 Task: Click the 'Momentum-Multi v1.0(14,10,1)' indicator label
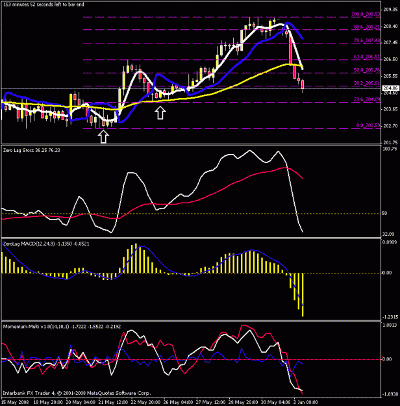tap(36, 327)
